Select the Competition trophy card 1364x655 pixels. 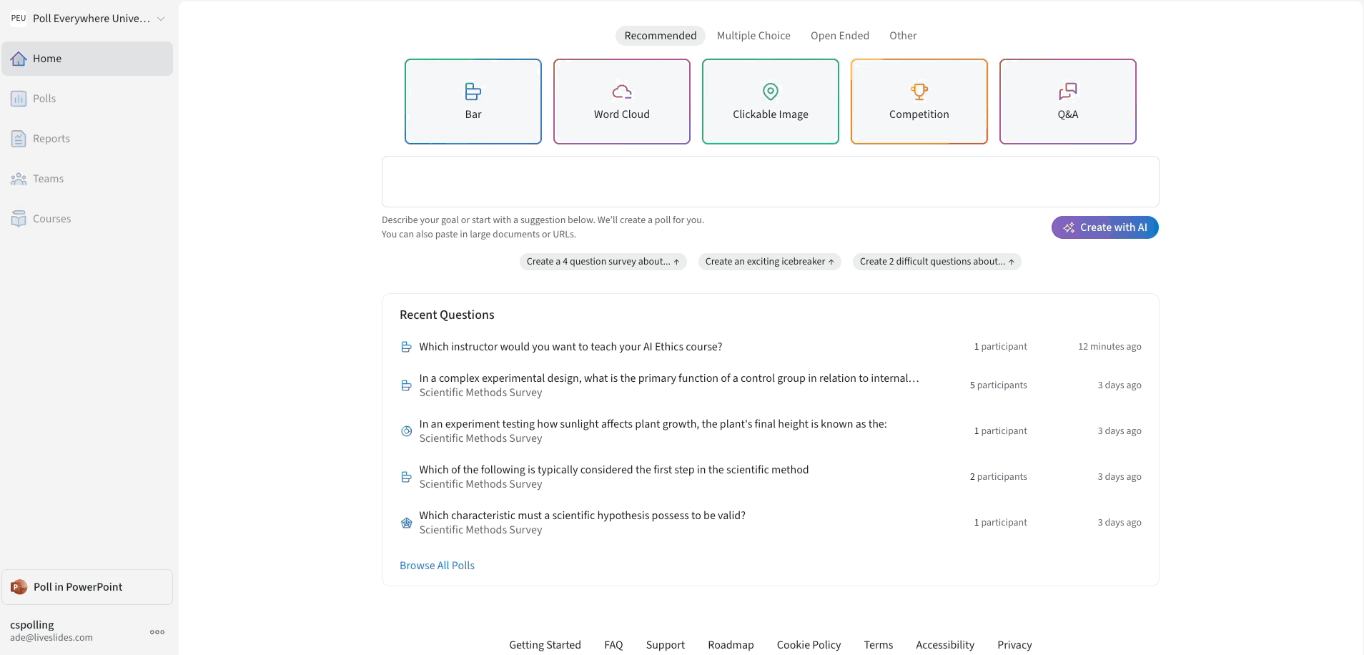[919, 102]
